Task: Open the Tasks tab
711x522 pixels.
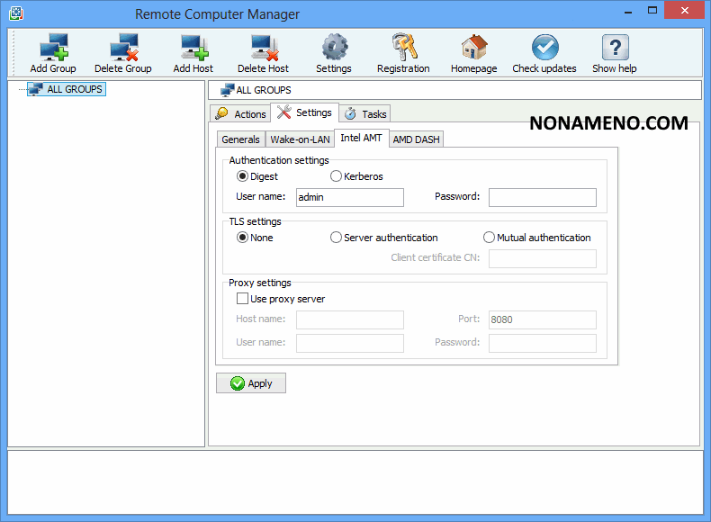Action: pos(365,113)
